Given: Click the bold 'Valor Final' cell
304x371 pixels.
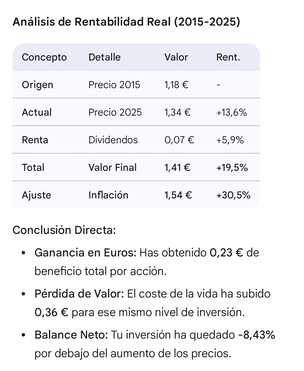Looking at the screenshot, I should point(112,167).
